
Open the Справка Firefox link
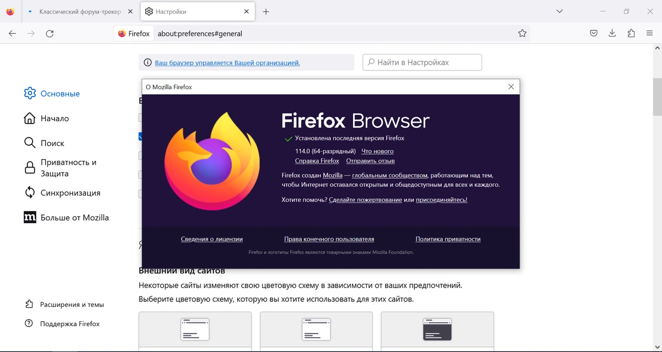[x=317, y=161]
